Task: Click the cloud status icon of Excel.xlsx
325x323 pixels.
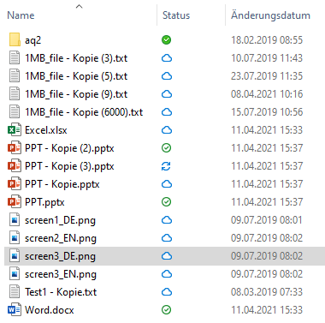Action: tap(167, 130)
